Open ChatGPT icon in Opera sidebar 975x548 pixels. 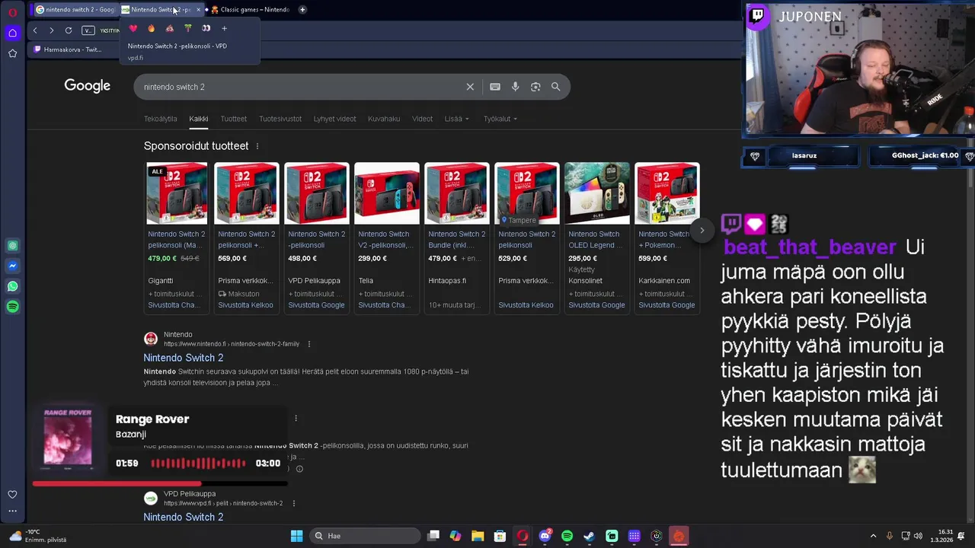[x=12, y=246]
